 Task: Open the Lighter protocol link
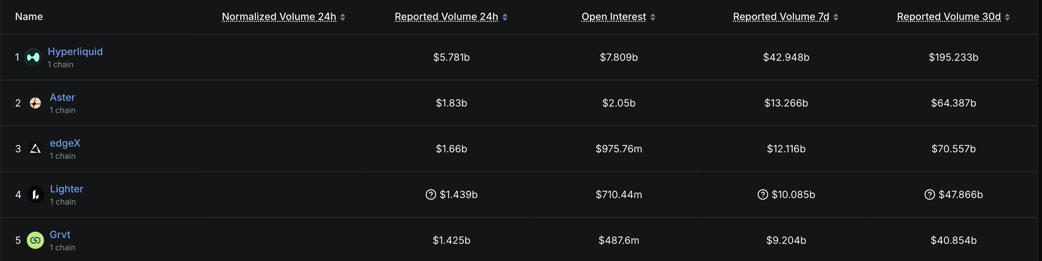[66, 189]
